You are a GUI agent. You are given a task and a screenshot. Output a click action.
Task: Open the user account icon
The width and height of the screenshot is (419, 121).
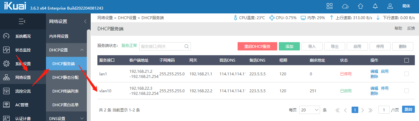[x=390, y=6]
